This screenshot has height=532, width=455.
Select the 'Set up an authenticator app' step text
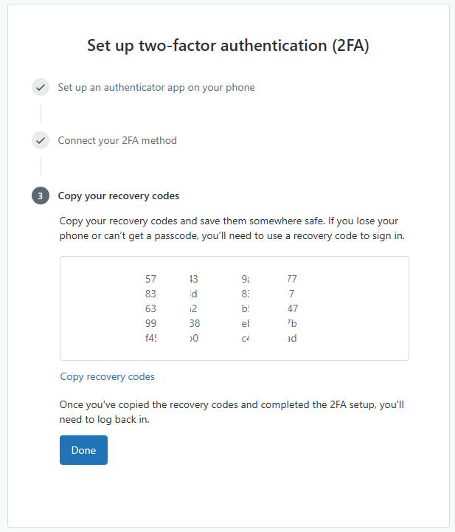156,88
